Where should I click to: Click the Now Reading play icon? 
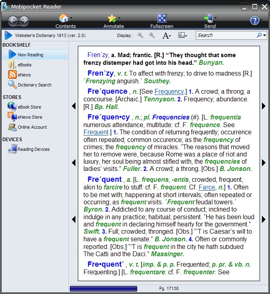[12, 54]
